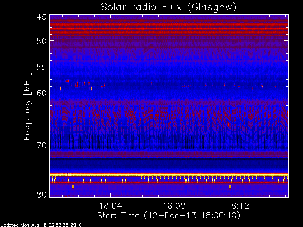Click the '80' frequency axis label

[42, 194]
